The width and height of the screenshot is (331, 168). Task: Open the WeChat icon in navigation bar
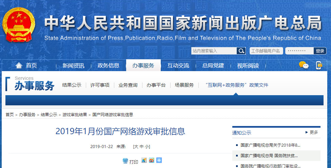click(304, 65)
